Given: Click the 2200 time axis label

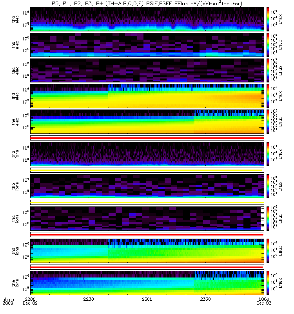Looking at the screenshot, I should coord(30,299).
